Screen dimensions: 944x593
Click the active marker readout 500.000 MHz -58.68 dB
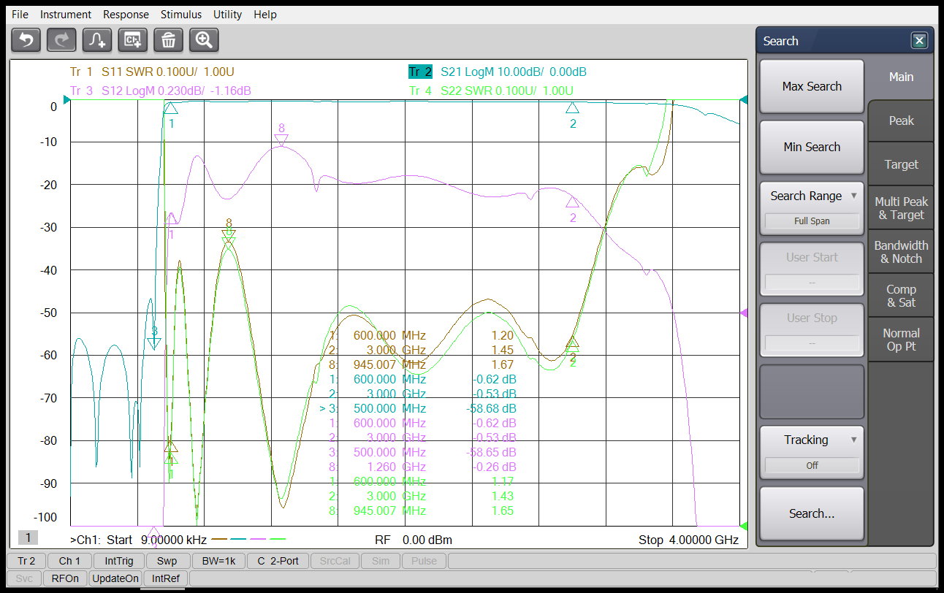[418, 408]
